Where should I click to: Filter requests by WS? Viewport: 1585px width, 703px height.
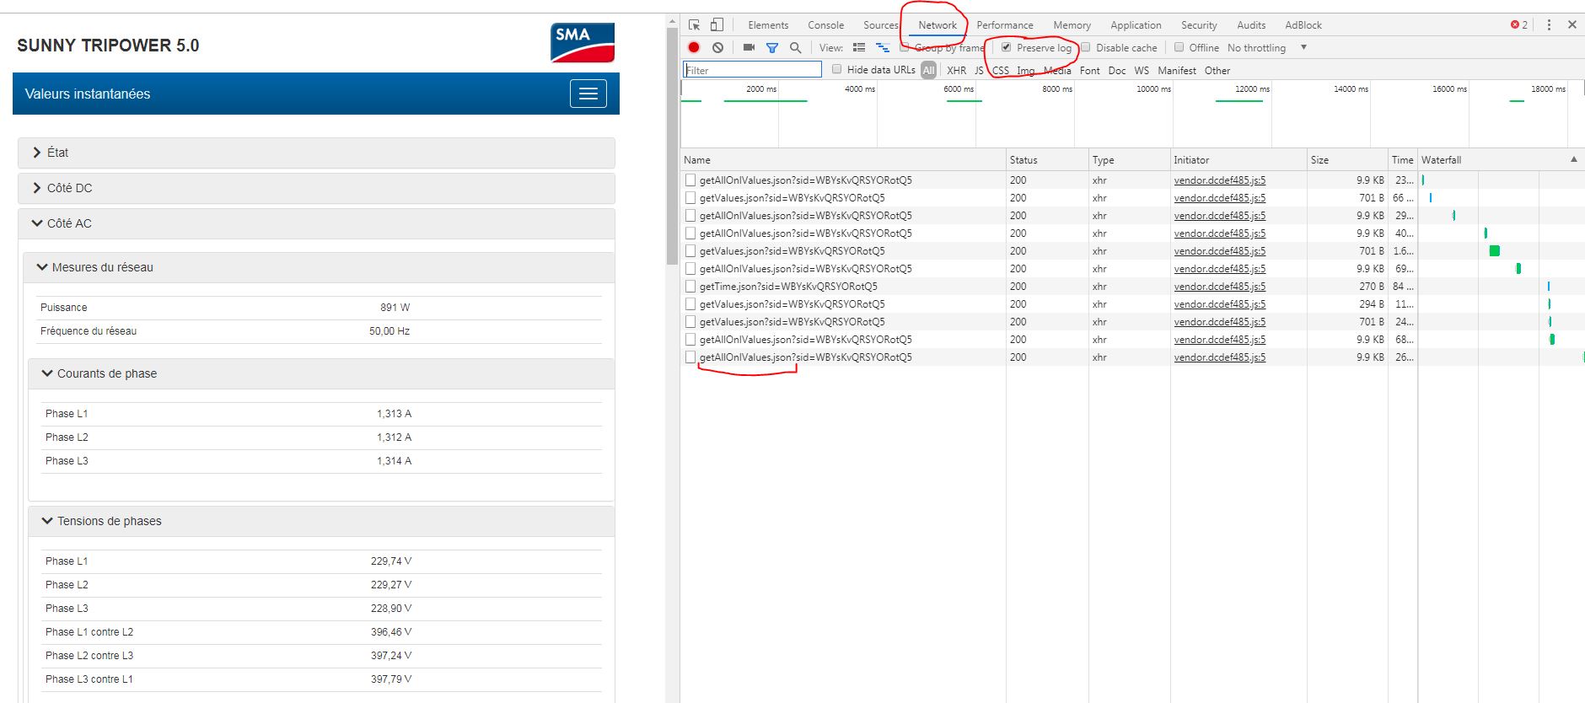tap(1142, 71)
